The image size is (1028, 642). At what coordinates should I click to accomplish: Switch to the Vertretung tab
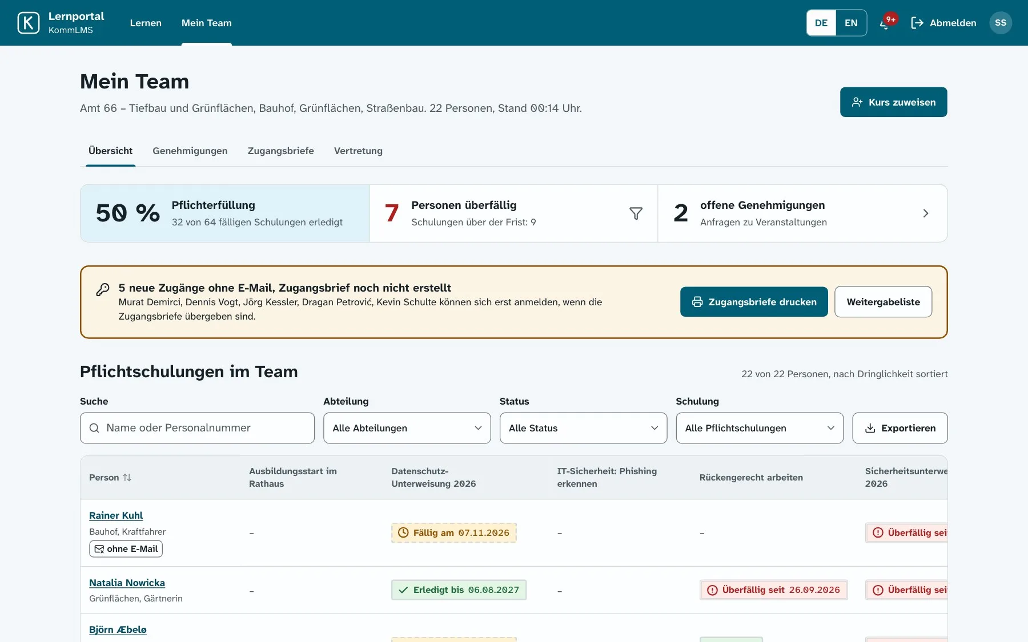coord(358,151)
